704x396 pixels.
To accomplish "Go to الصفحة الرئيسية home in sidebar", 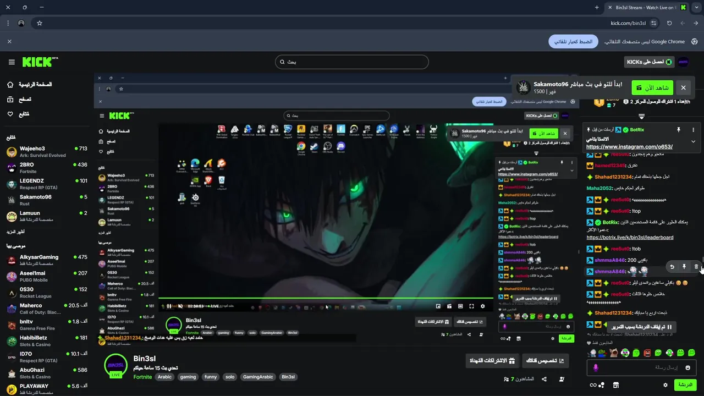I will [30, 85].
